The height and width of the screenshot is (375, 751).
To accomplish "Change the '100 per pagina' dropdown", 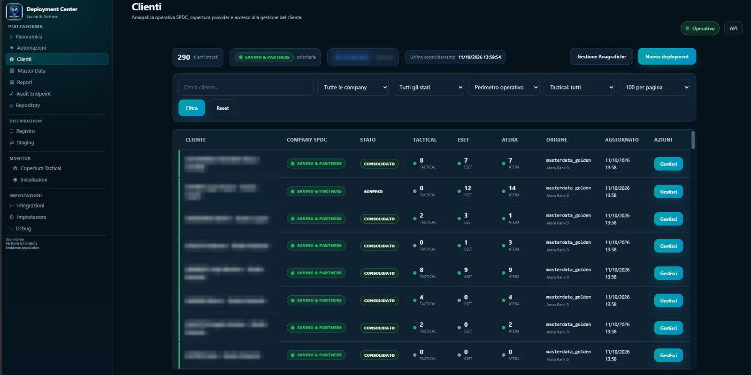I will coord(655,87).
